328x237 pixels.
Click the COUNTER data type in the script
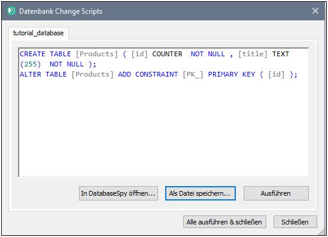point(167,54)
